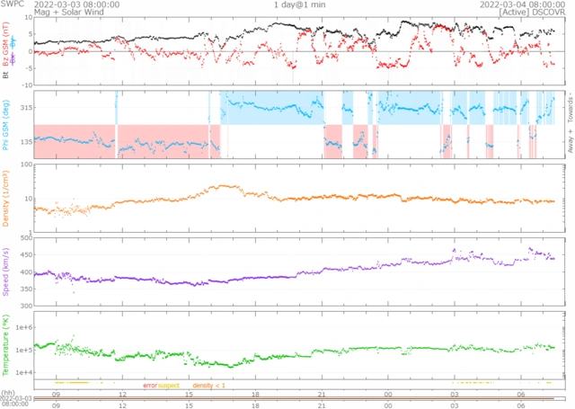Click the 06 hour tick on bottom timeline

[x=521, y=394]
